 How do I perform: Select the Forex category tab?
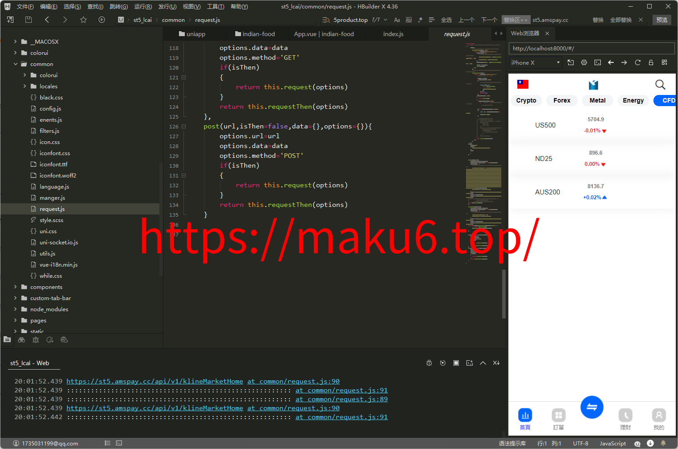562,100
